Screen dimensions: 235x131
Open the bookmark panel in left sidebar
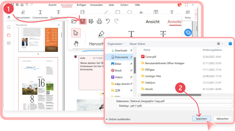(x=9, y=27)
